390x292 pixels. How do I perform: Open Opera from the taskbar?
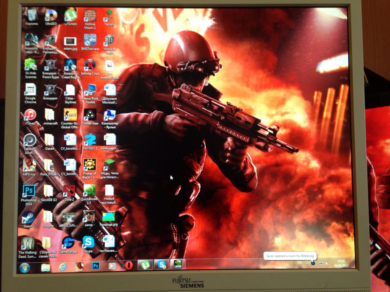(x=129, y=265)
